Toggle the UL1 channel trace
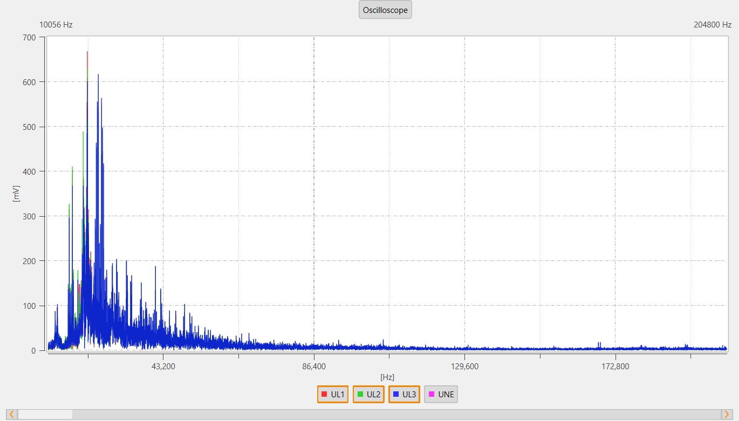Image resolution: width=739 pixels, height=421 pixels. click(333, 394)
